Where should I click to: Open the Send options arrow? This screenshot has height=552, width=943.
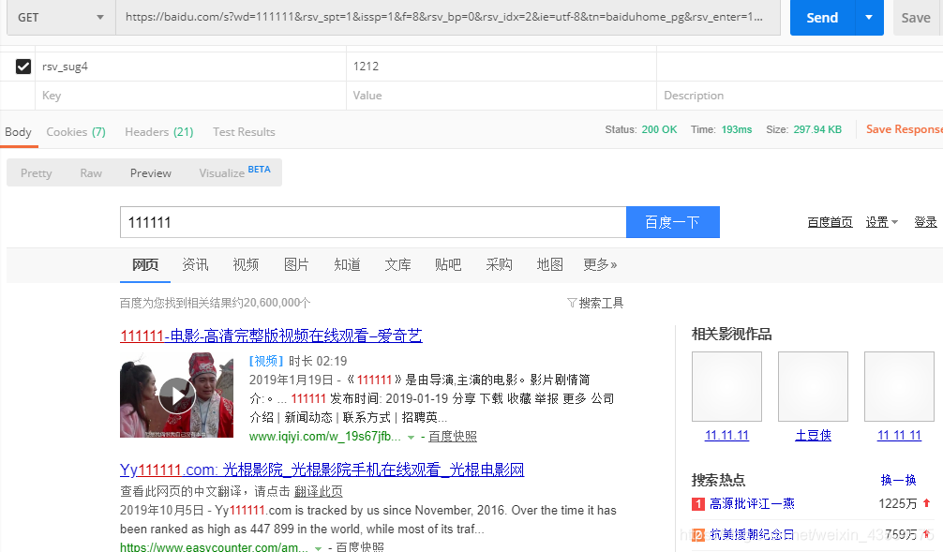(x=869, y=18)
